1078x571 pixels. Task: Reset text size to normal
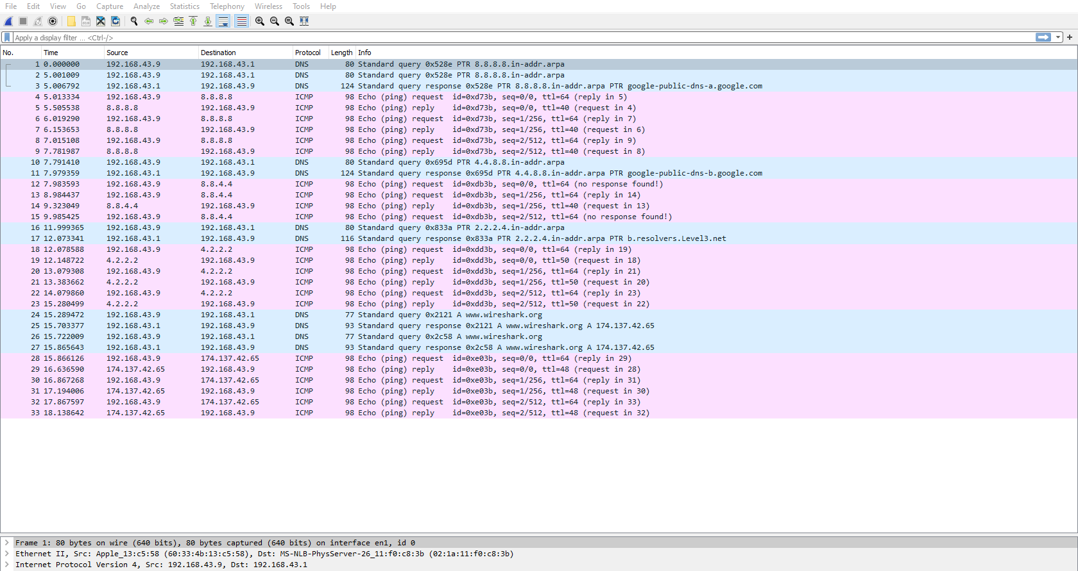pos(289,21)
